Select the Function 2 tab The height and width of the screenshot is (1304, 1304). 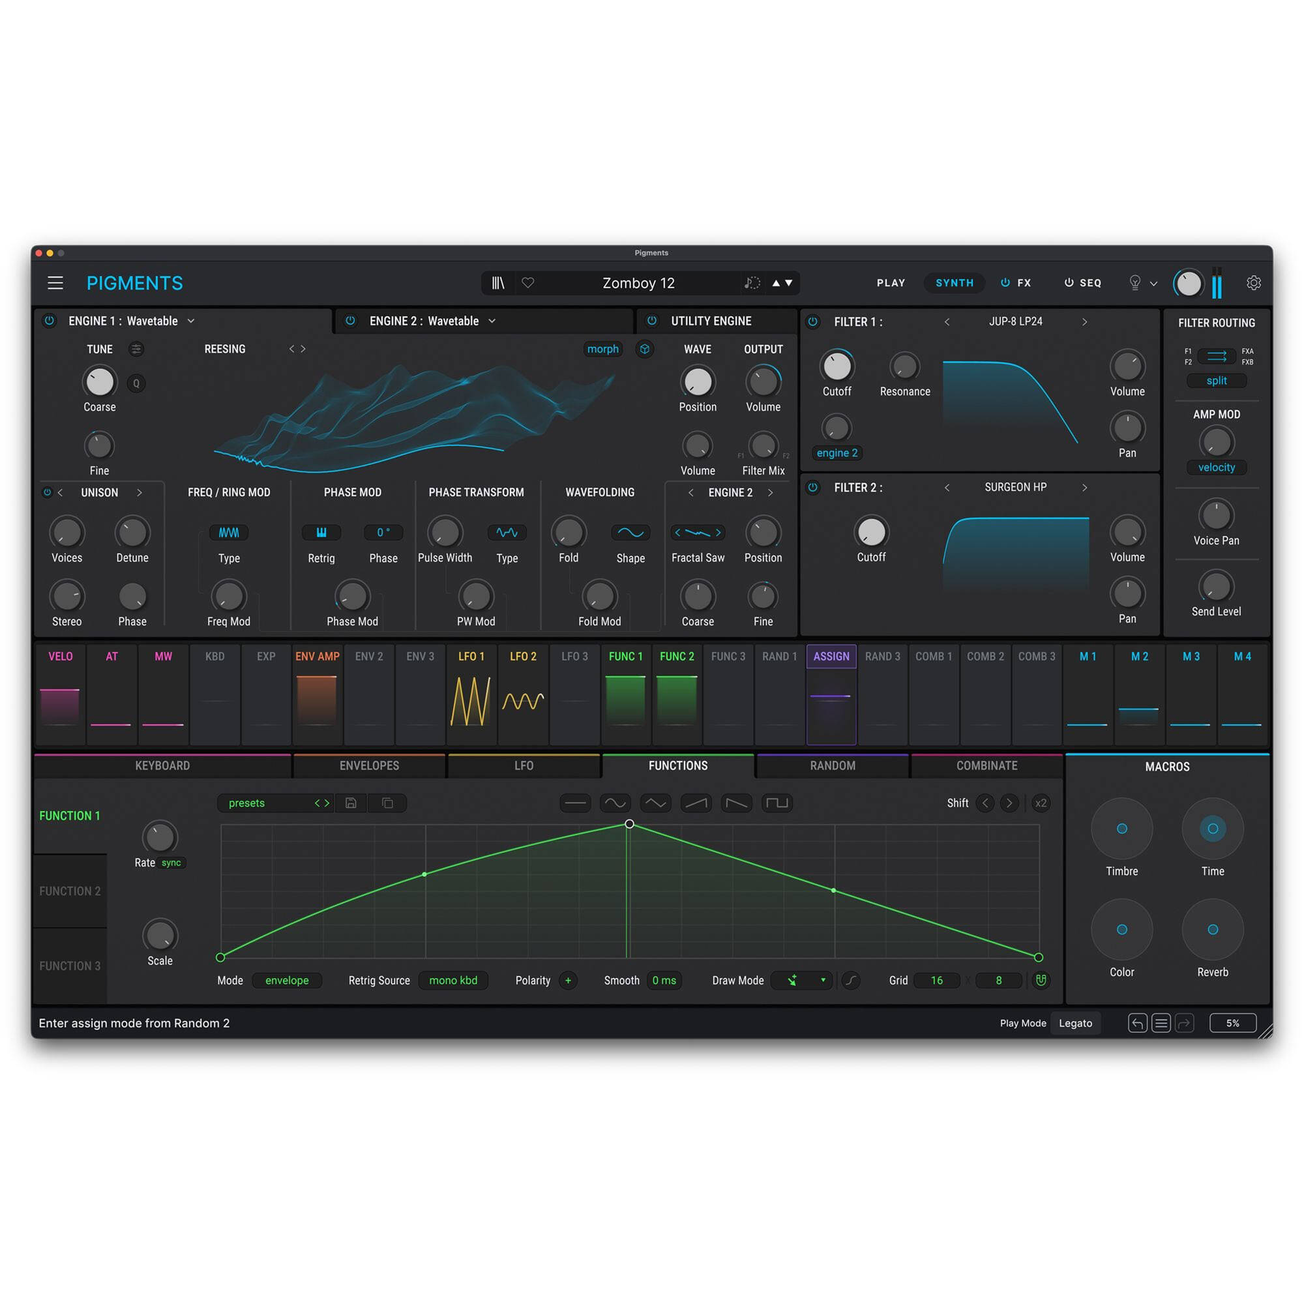[70, 891]
